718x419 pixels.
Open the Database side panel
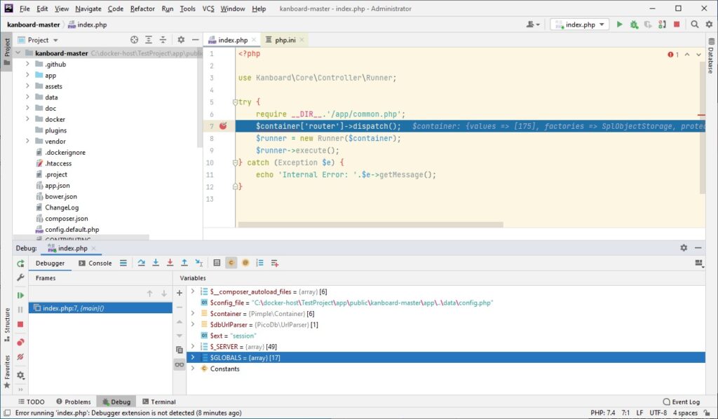711,55
